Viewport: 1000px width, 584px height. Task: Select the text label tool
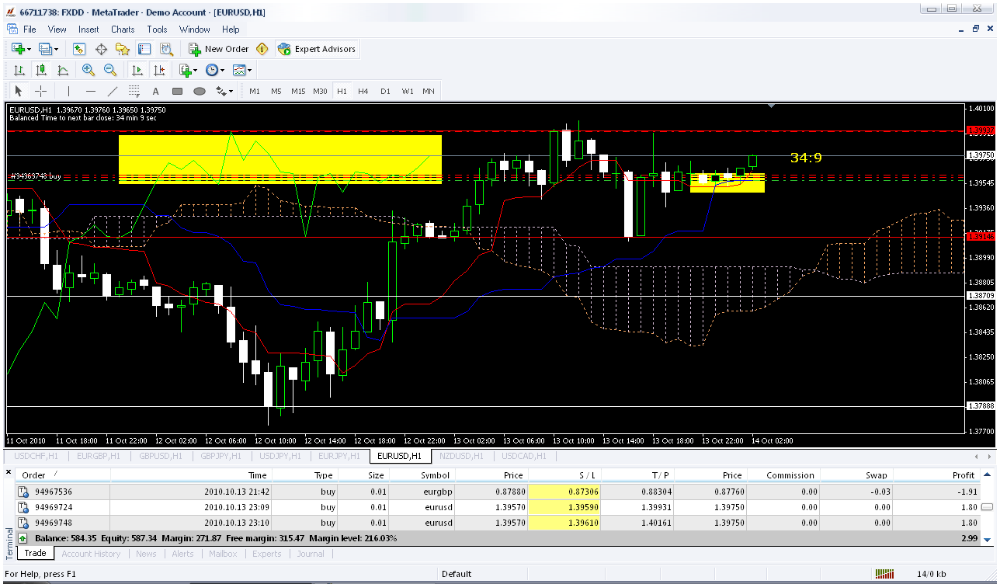pos(155,91)
